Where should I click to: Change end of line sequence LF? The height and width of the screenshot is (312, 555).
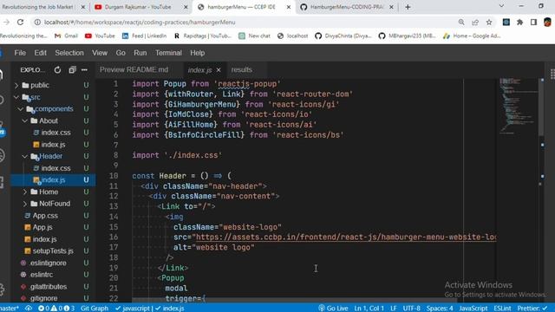393,309
